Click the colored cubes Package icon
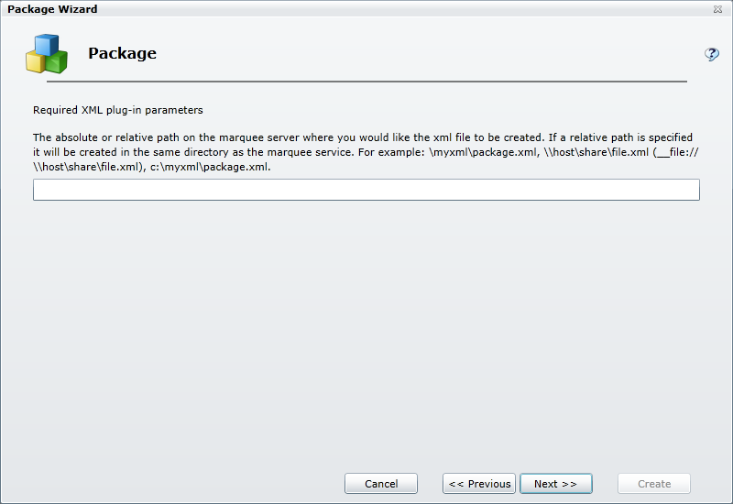 pyautogui.click(x=46, y=53)
